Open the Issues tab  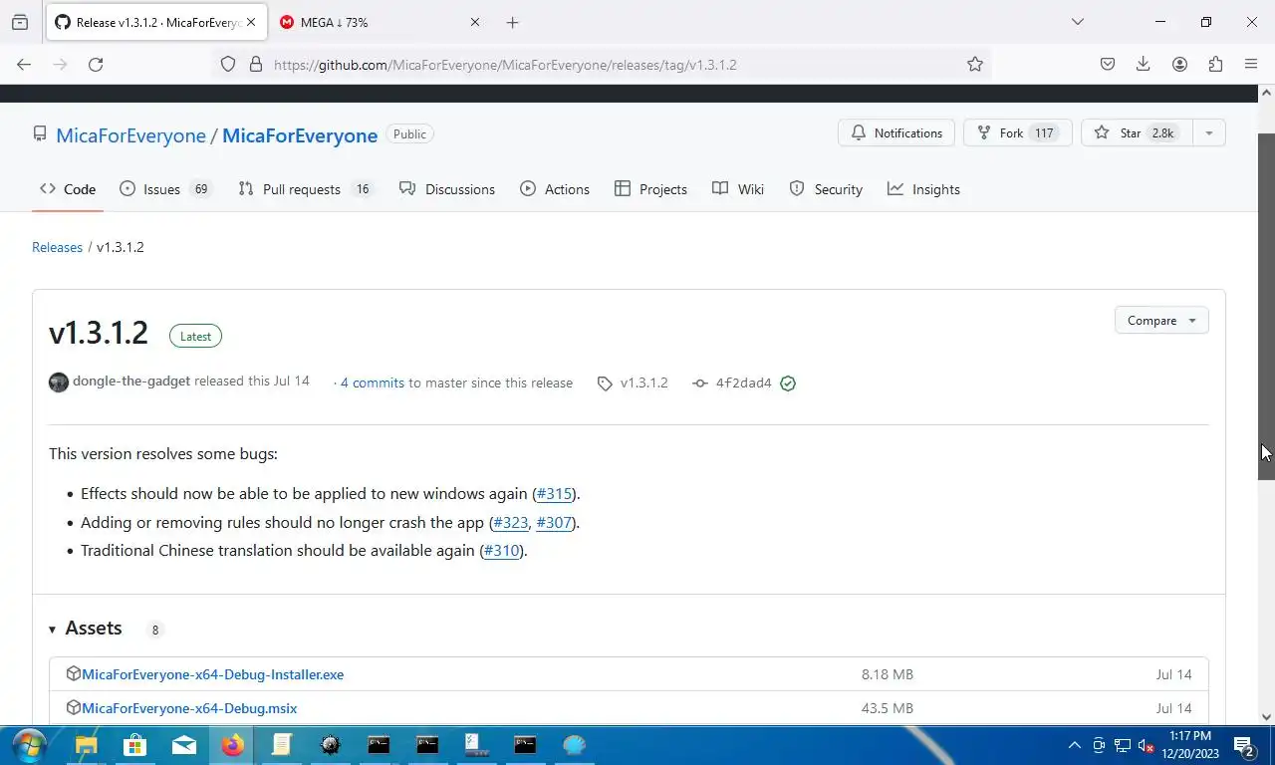[164, 189]
